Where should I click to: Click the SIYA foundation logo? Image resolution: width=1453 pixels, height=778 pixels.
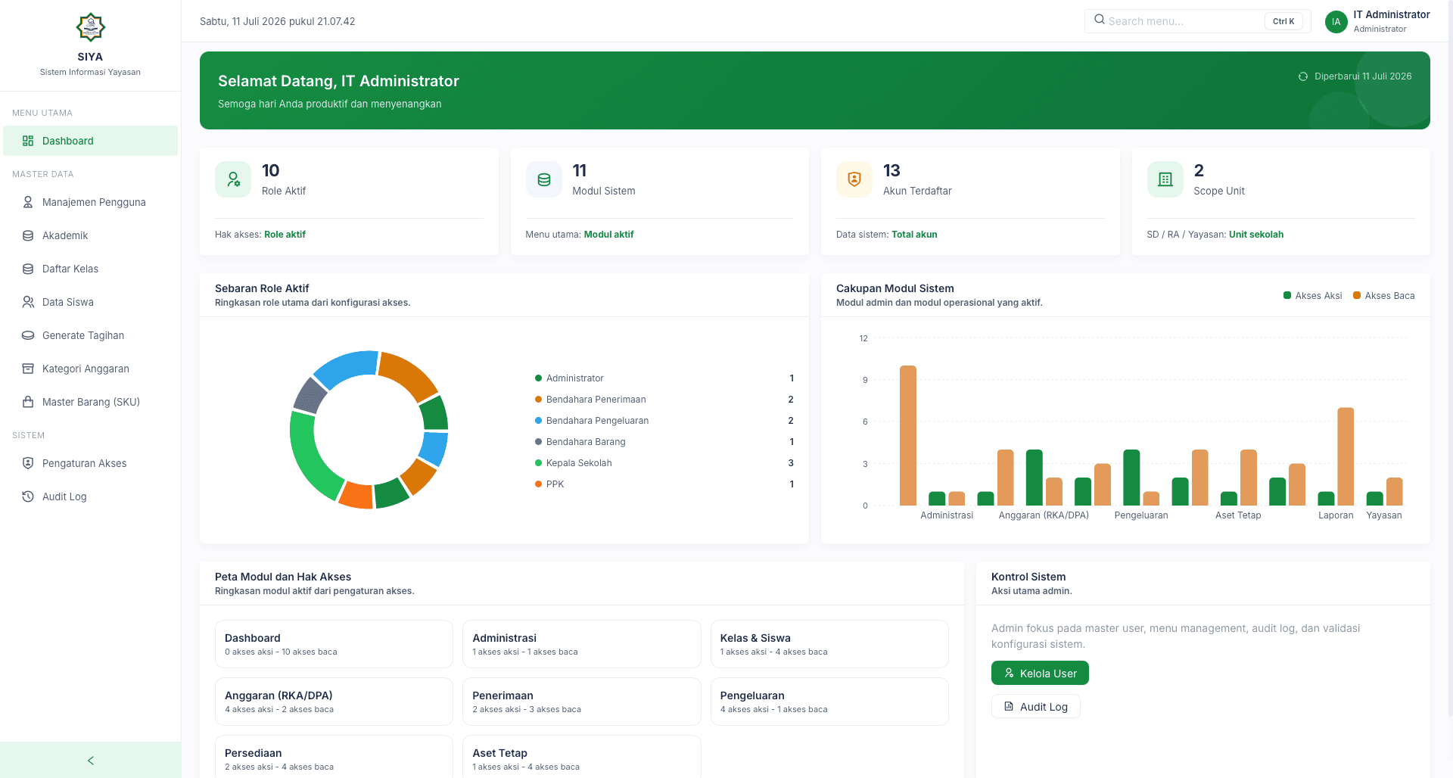[x=90, y=27]
